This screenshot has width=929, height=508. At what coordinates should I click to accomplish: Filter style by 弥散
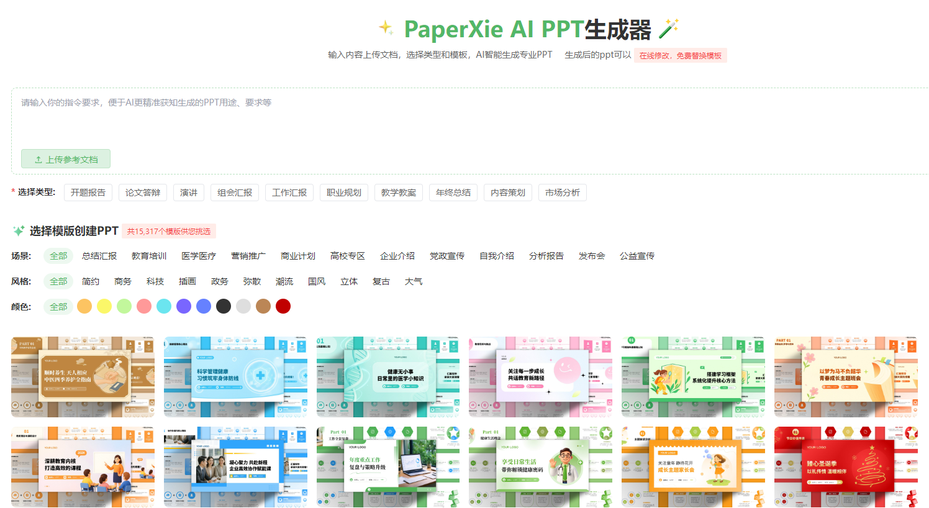(x=252, y=281)
